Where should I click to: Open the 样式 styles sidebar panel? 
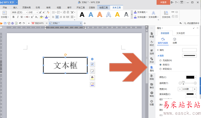152,43
